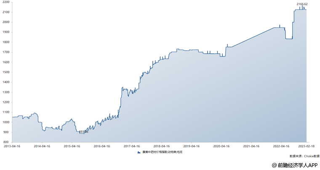Click the 1000 y-axis value

click(x=6, y=122)
